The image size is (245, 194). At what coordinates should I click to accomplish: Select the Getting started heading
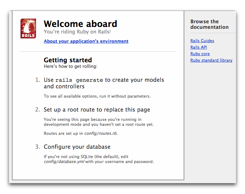click(68, 60)
